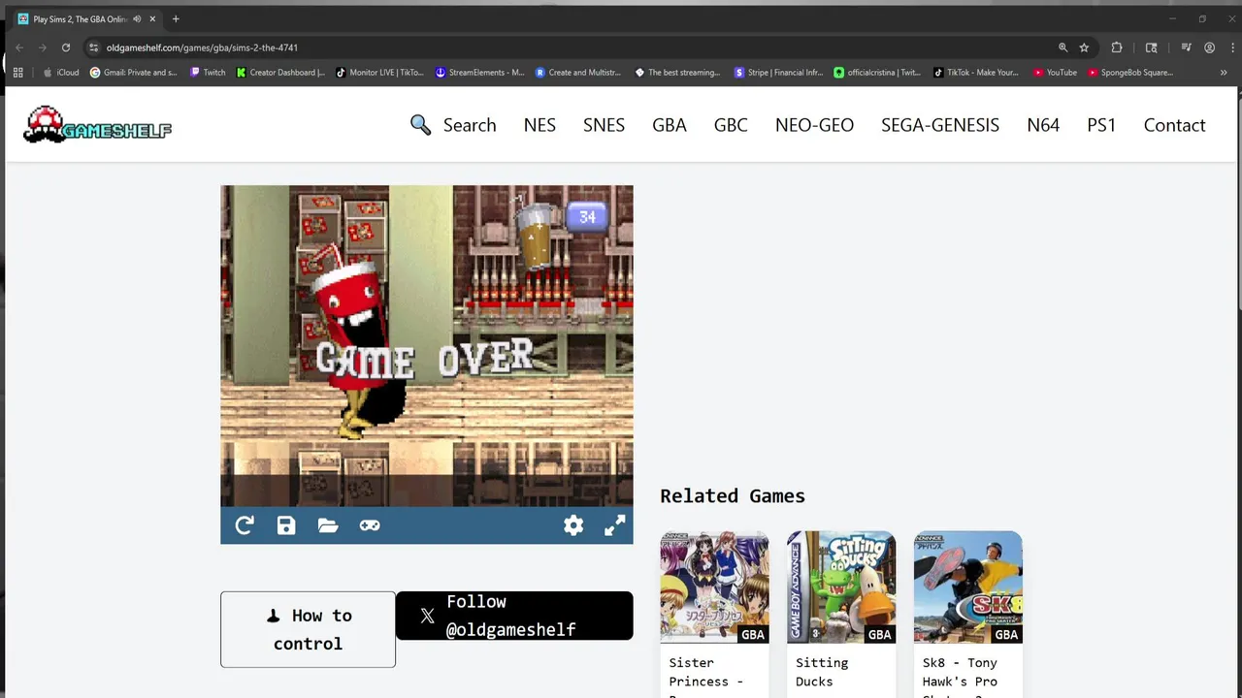Open gamepad control settings icon
1242x698 pixels.
tap(370, 525)
